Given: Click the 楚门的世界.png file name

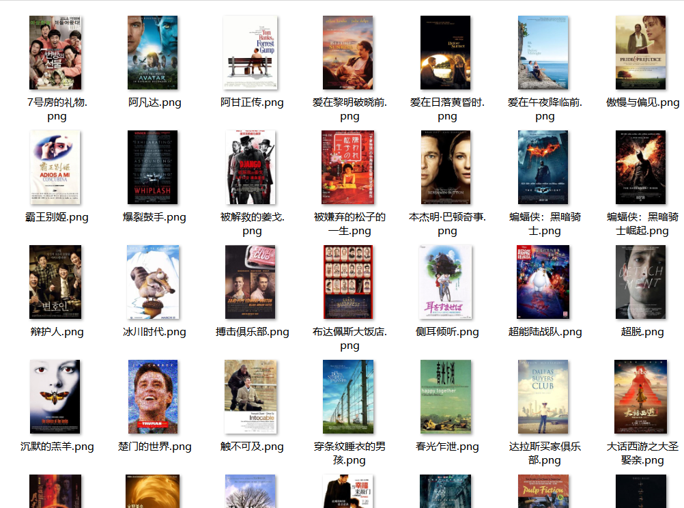Looking at the screenshot, I should pos(154,447).
